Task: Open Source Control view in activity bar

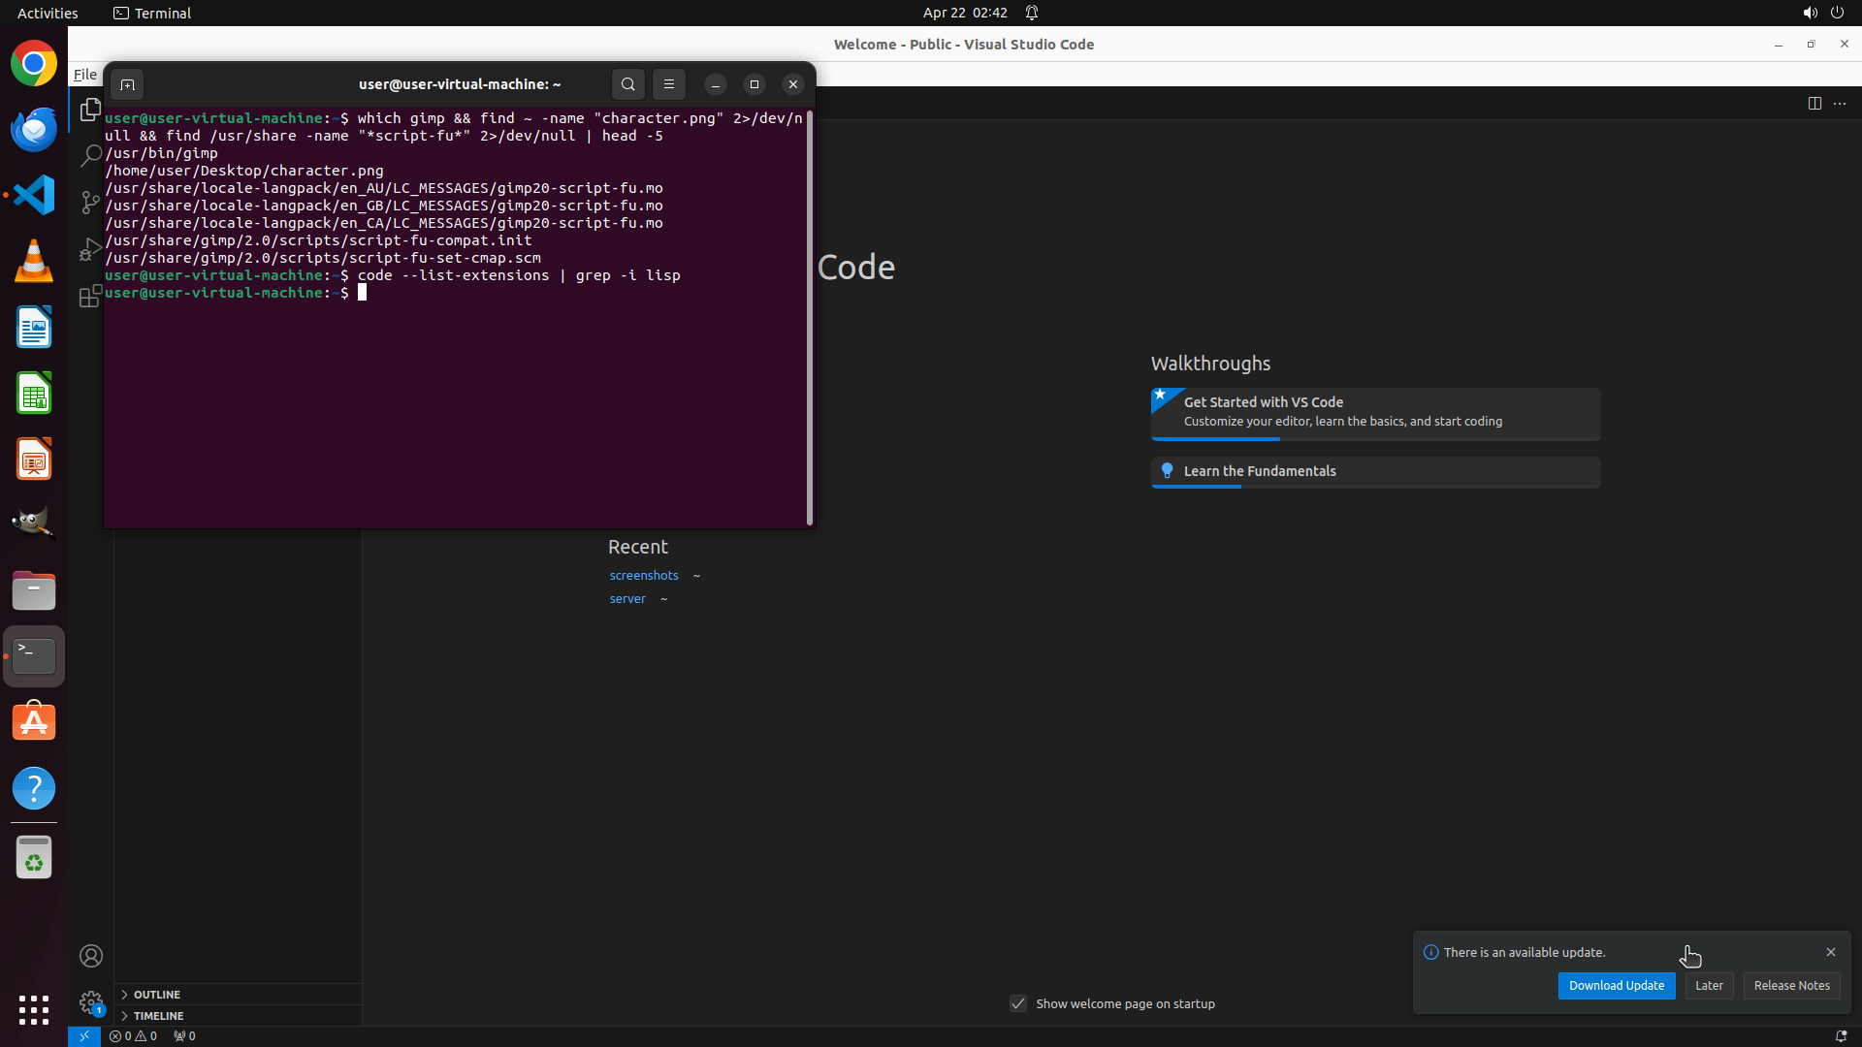Action: click(90, 203)
